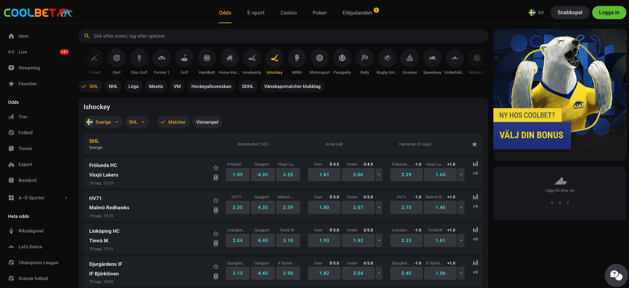Go to the E-sport tab
The height and width of the screenshot is (288, 629).
[x=256, y=13]
